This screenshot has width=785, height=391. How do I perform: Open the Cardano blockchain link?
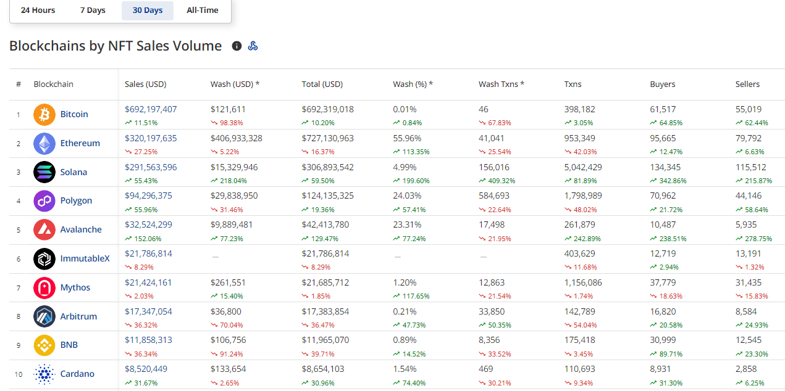pyautogui.click(x=77, y=374)
